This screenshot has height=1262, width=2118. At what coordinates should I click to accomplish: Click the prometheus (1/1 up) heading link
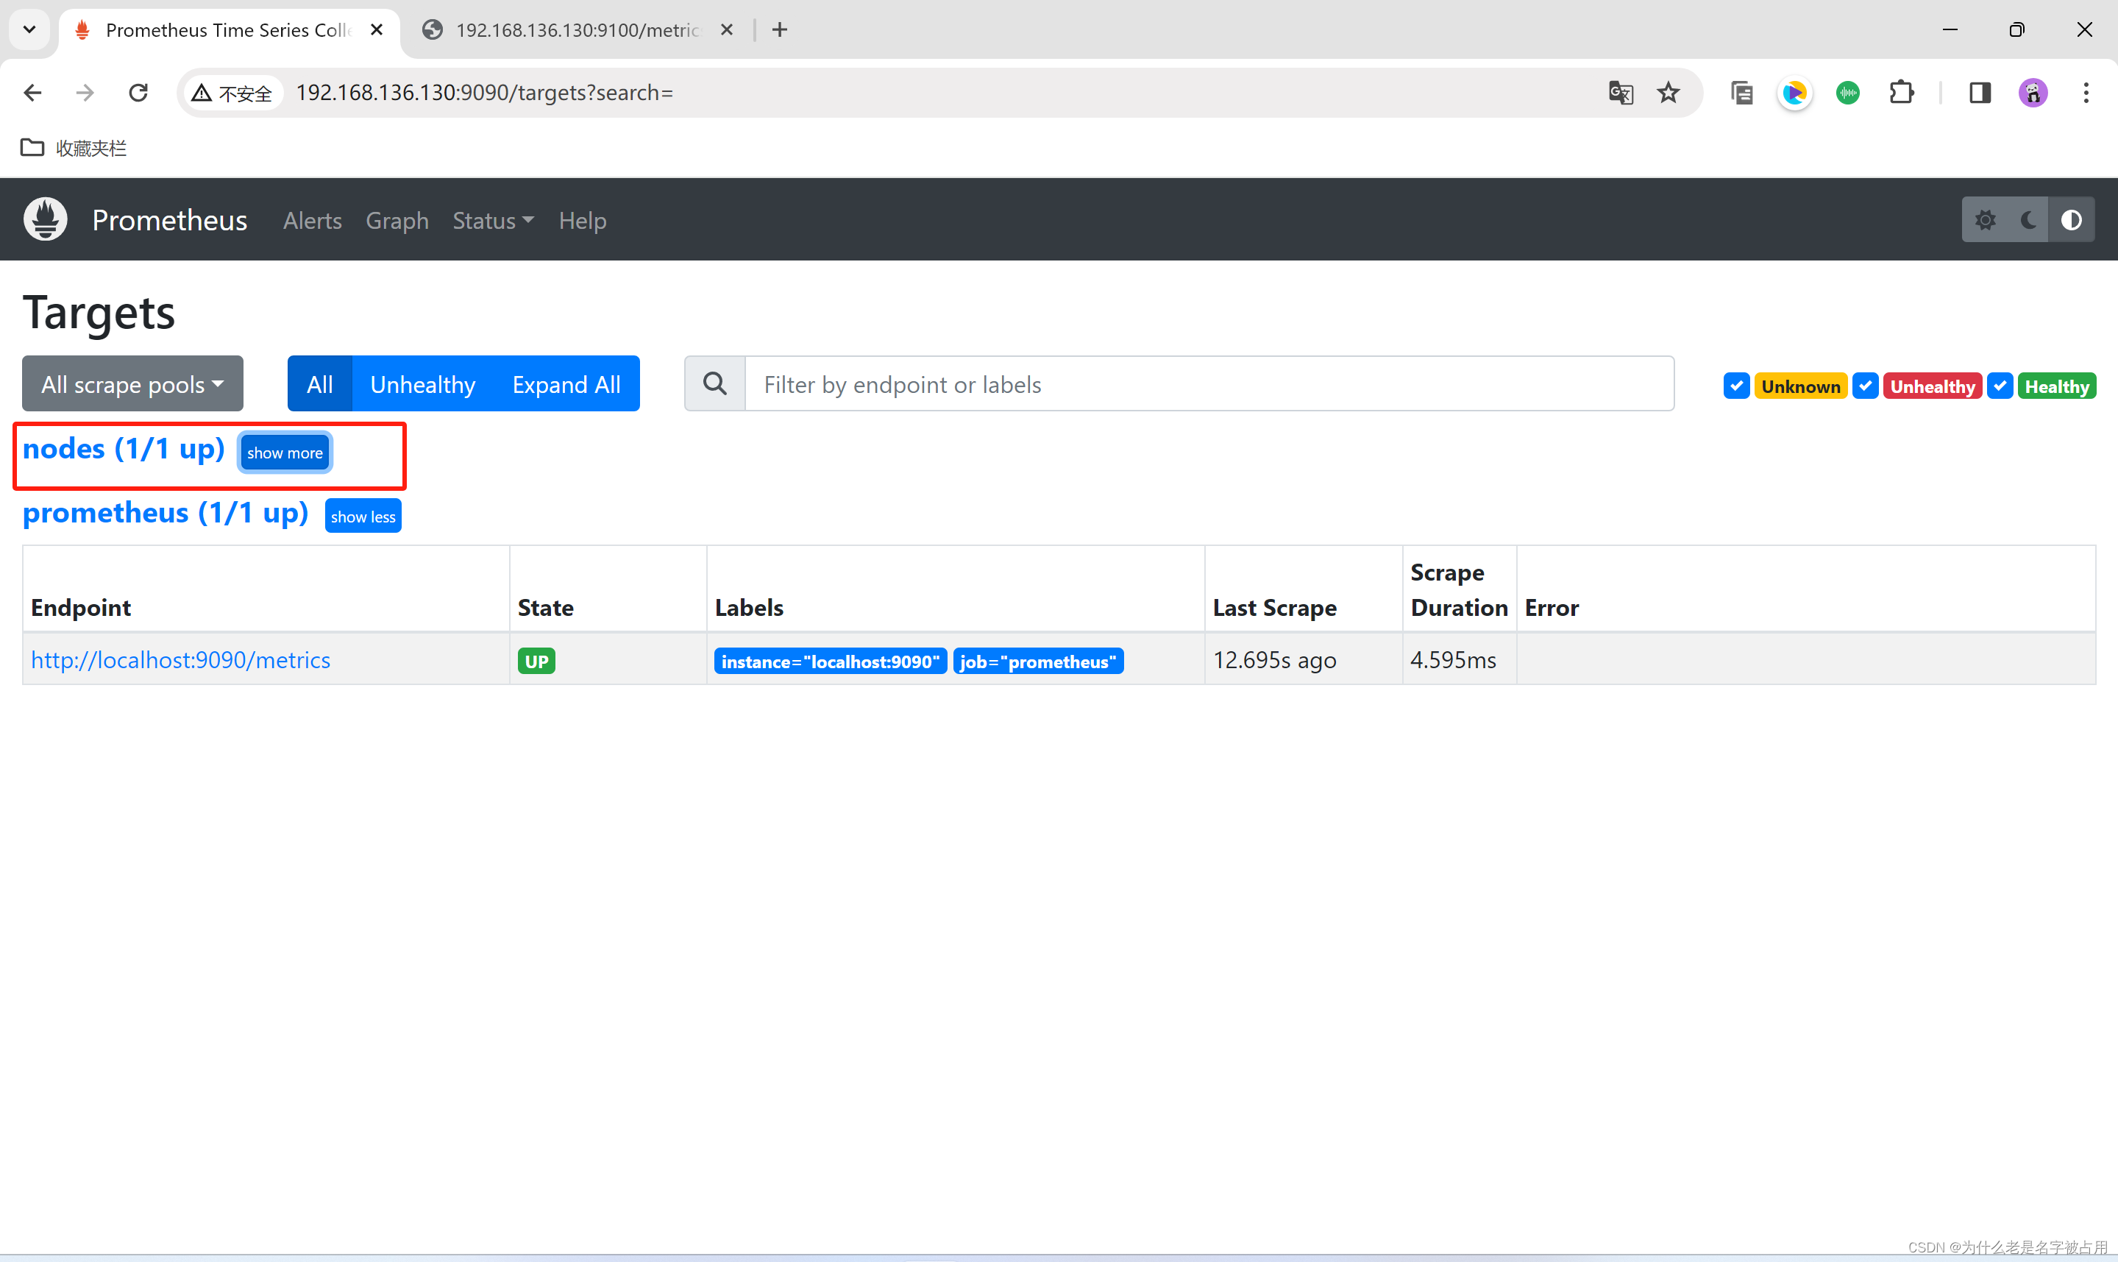point(165,513)
